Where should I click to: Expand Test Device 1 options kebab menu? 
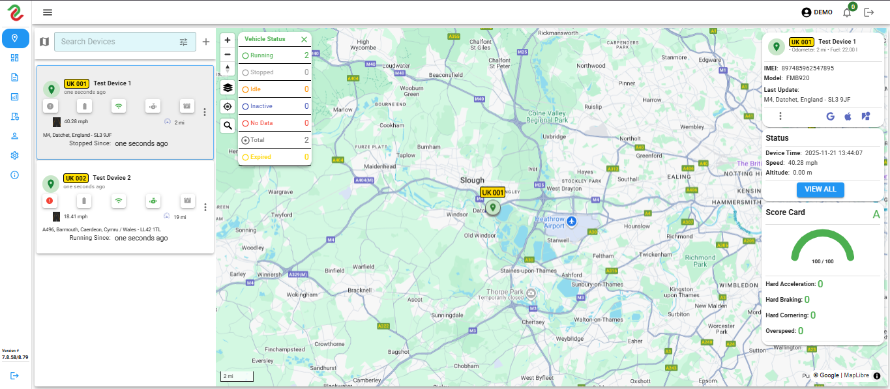click(205, 111)
